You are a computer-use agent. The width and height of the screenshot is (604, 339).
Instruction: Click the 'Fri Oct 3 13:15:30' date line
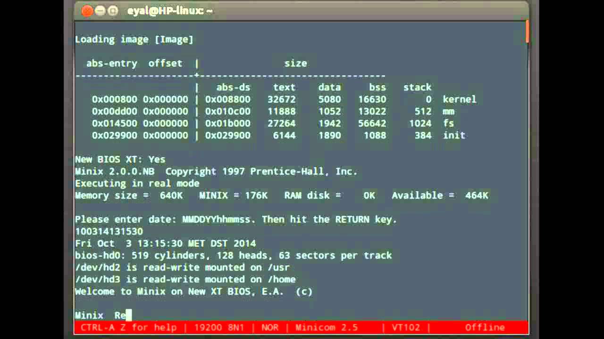tap(165, 243)
